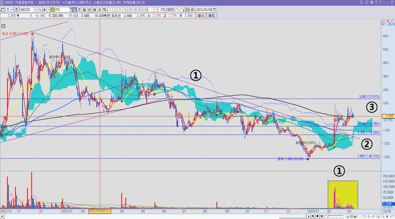Screen dimensions: 395x219
Task: Click the speaker sound icon
Action: click(45, 10)
